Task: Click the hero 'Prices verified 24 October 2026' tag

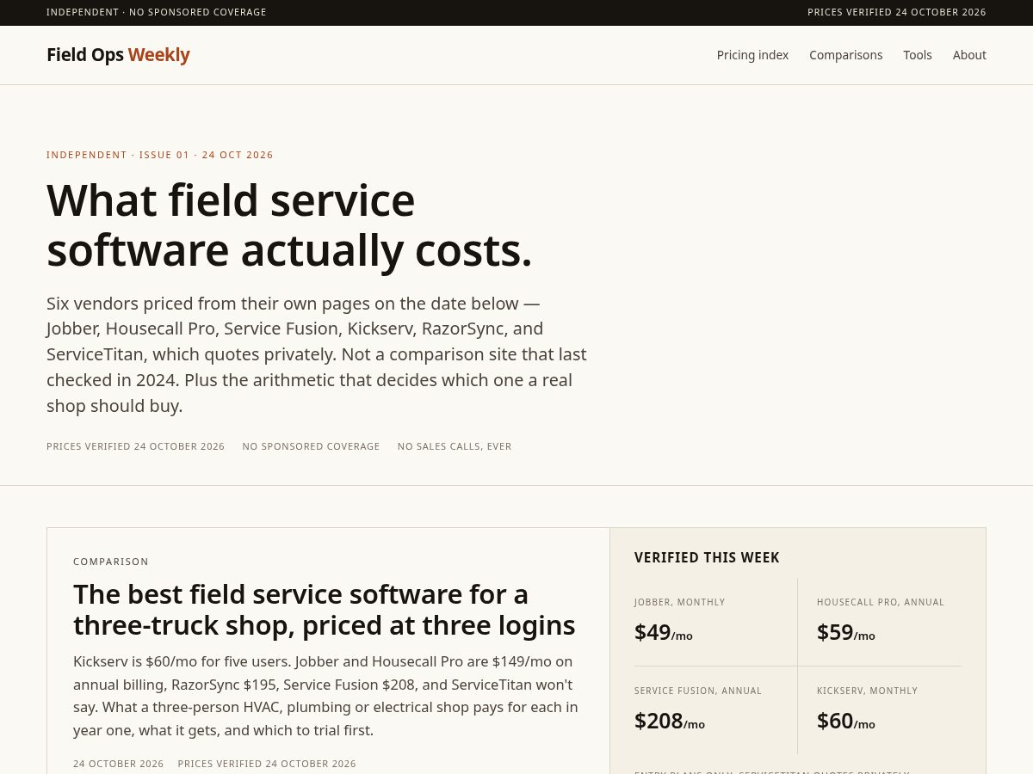Action: coord(135,446)
